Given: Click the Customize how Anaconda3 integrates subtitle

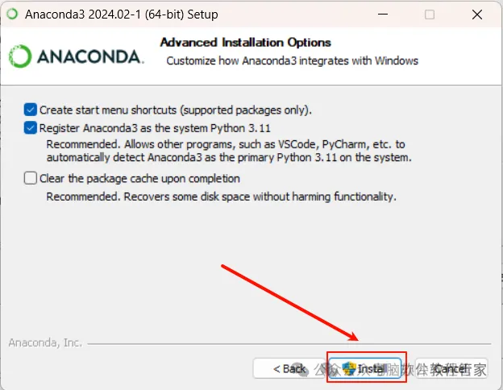Looking at the screenshot, I should 293,60.
